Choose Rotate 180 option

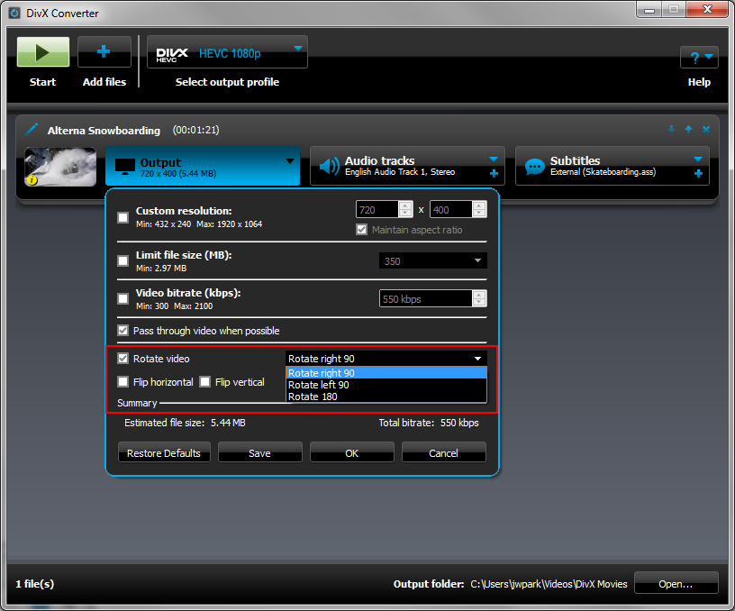313,397
